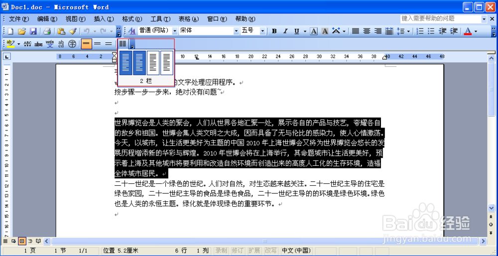Expand font color dropdown arrow
The image size is (498, 256).
pos(476,31)
